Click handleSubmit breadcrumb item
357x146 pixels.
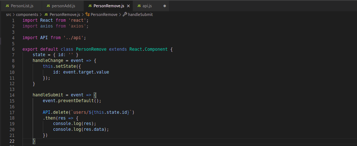tap(141, 14)
